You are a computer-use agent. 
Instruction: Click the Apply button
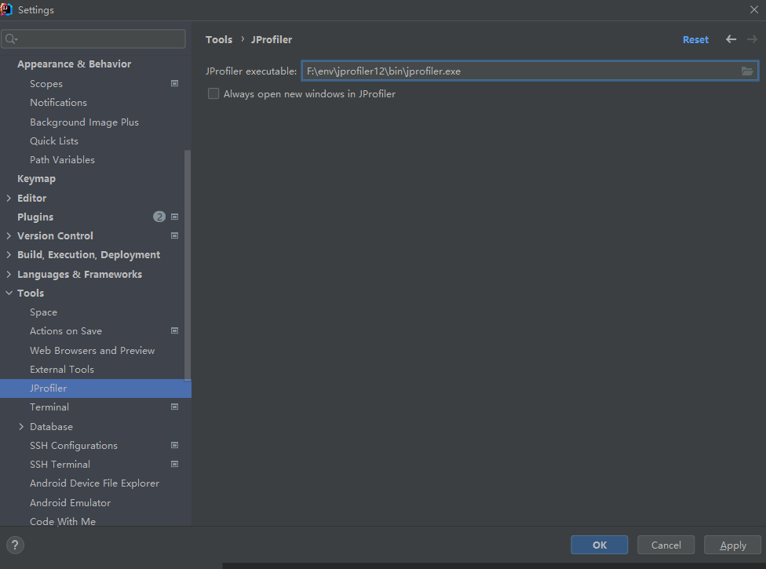[x=732, y=545]
